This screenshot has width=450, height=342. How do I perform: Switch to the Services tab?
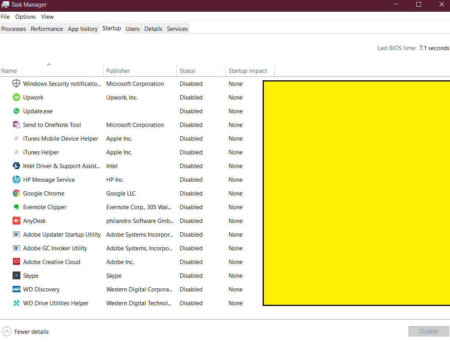click(177, 29)
